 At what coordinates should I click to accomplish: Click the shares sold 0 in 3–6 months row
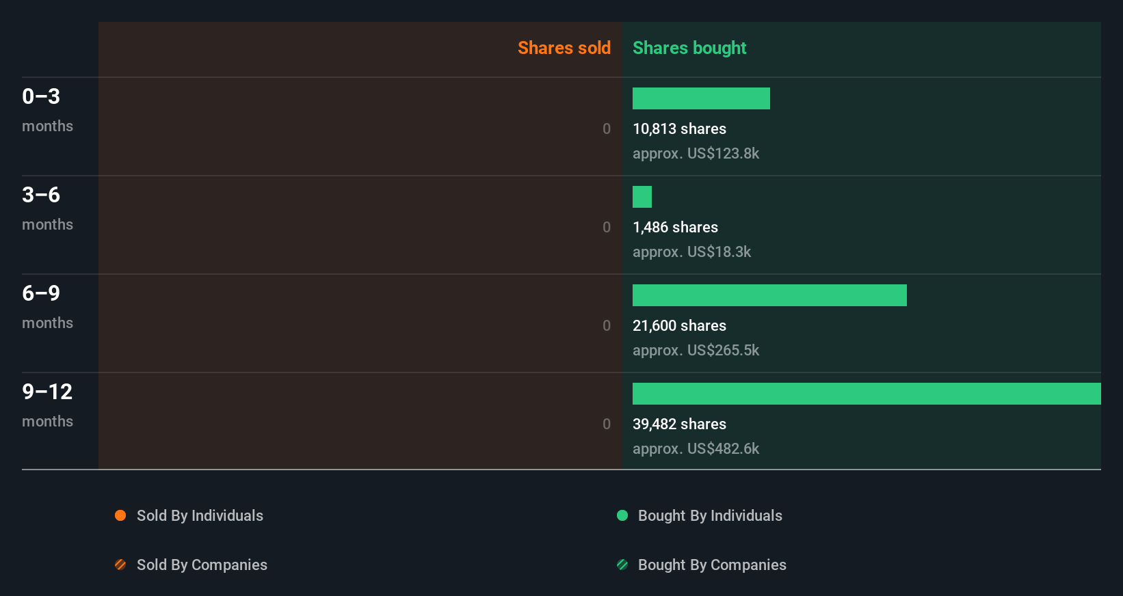tap(607, 228)
